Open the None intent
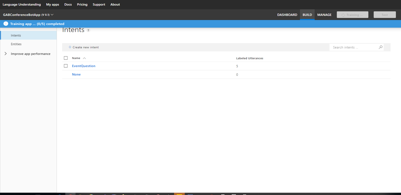 [x=76, y=75]
